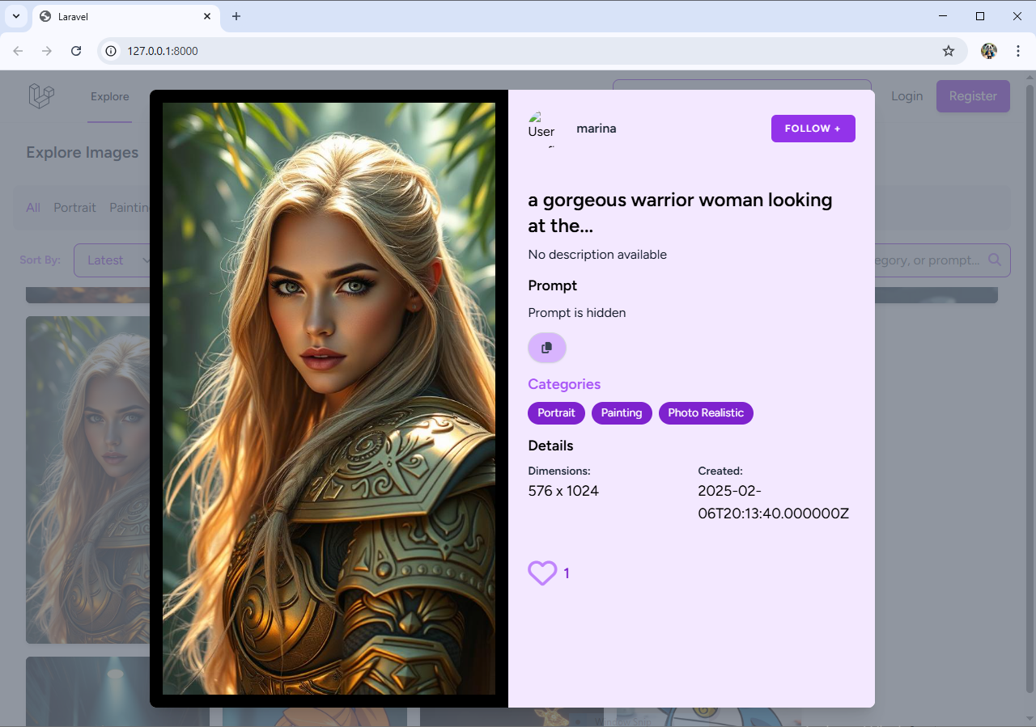1036x727 pixels.
Task: Open the Chrome three-dot menu
Action: click(x=1018, y=50)
